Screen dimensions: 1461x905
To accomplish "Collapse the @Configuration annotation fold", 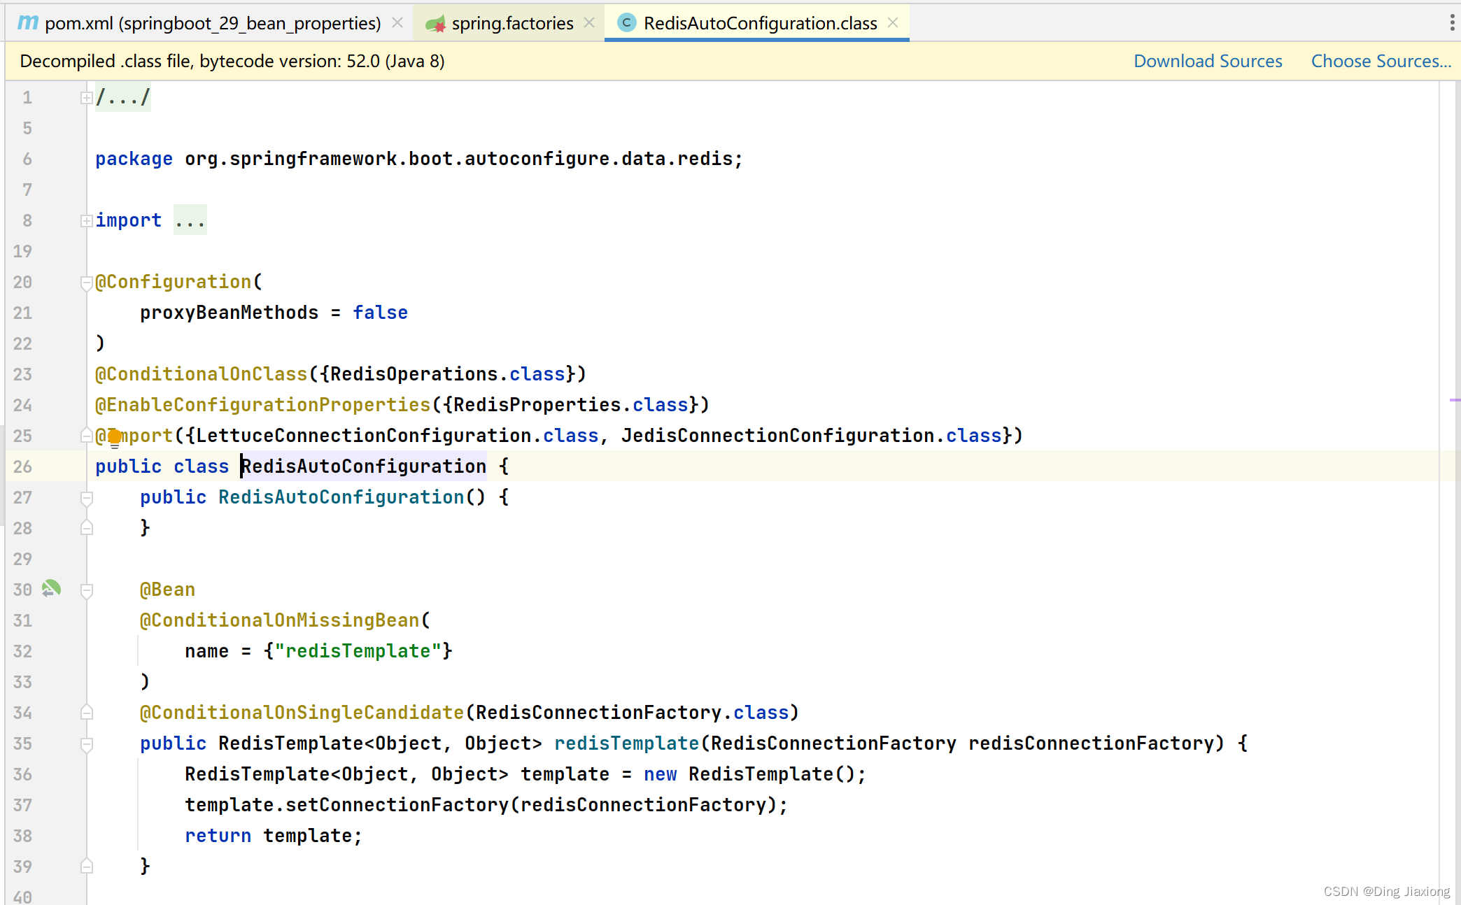I will tap(86, 283).
